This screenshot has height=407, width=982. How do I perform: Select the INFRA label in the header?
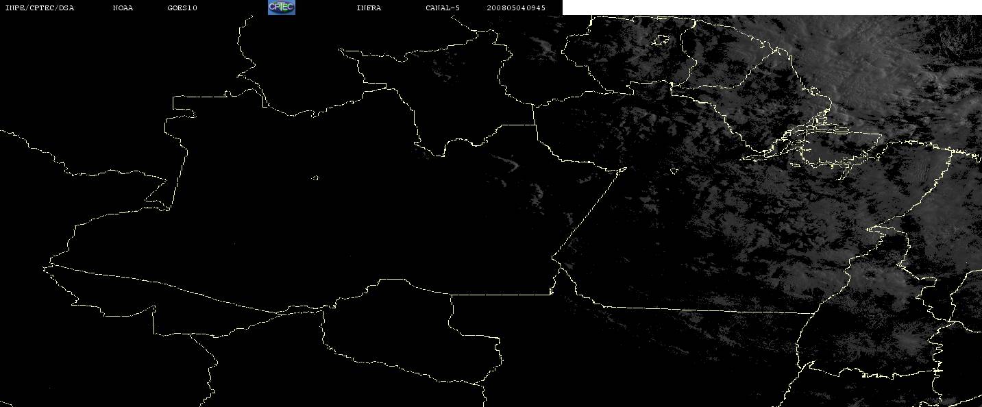[x=369, y=8]
